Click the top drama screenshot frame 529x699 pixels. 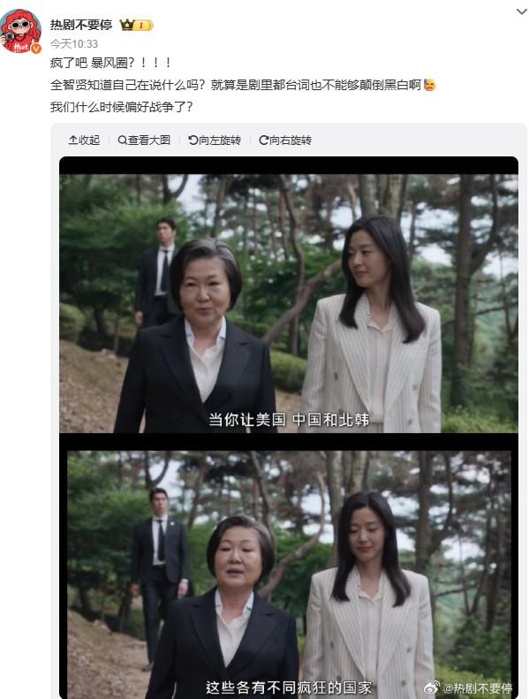click(289, 303)
